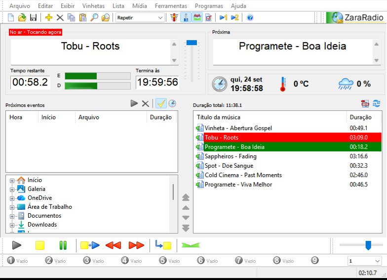Screen dimensions: 387x280
Task: Click jingle slot 2 Vazio
Action: (x=55, y=260)
